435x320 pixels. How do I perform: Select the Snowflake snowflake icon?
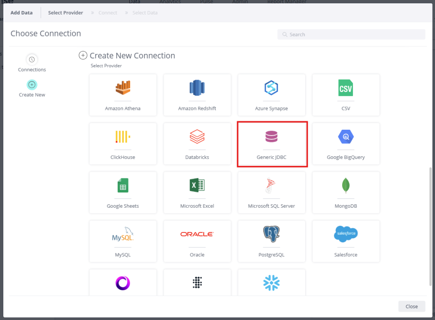[x=271, y=283]
